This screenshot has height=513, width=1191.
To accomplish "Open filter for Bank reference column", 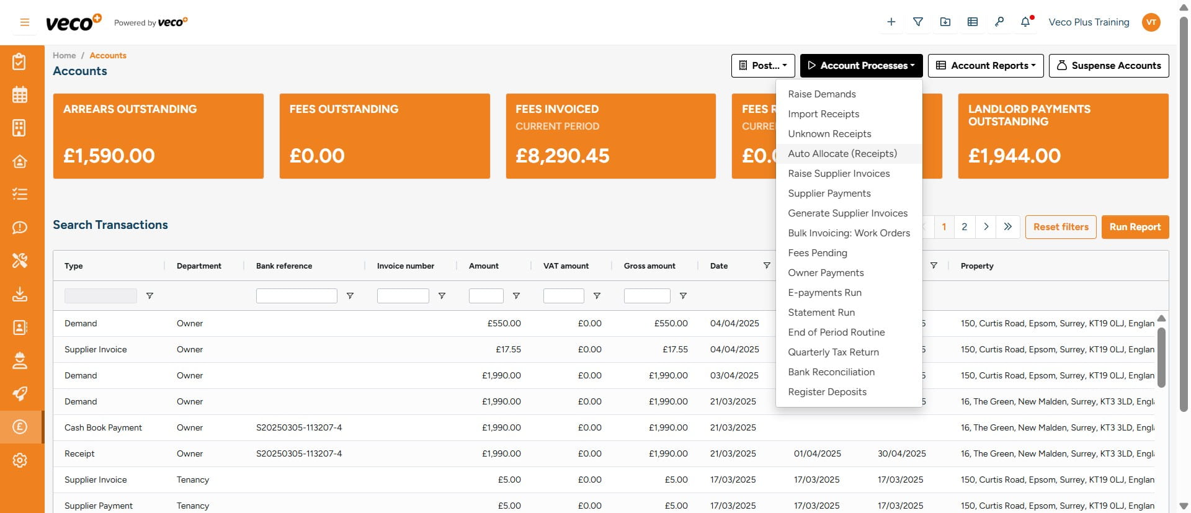I will tap(350, 296).
